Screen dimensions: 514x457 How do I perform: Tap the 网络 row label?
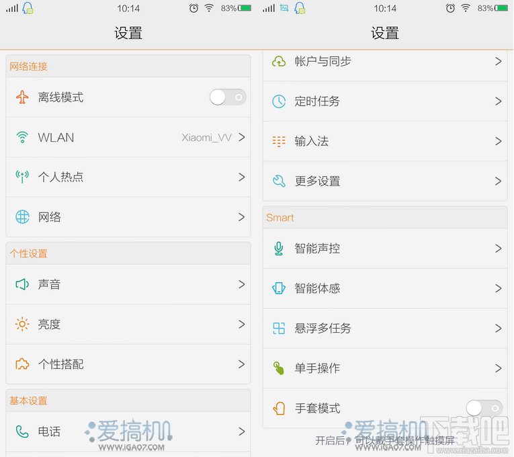click(49, 217)
